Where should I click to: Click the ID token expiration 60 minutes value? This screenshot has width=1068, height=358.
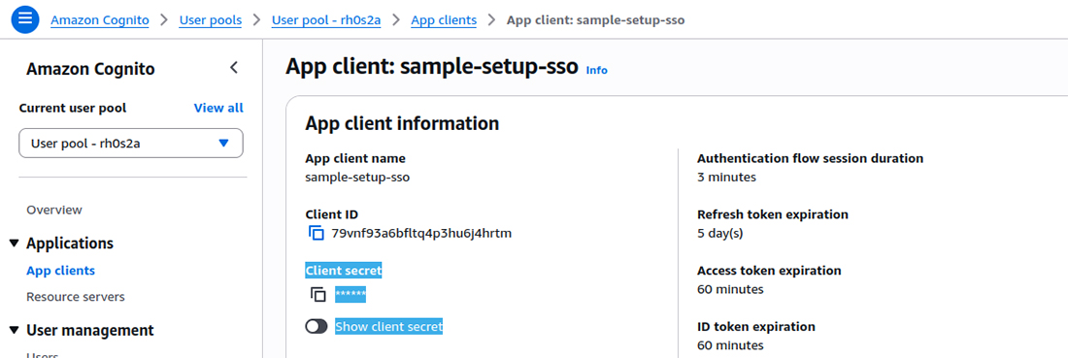point(730,345)
